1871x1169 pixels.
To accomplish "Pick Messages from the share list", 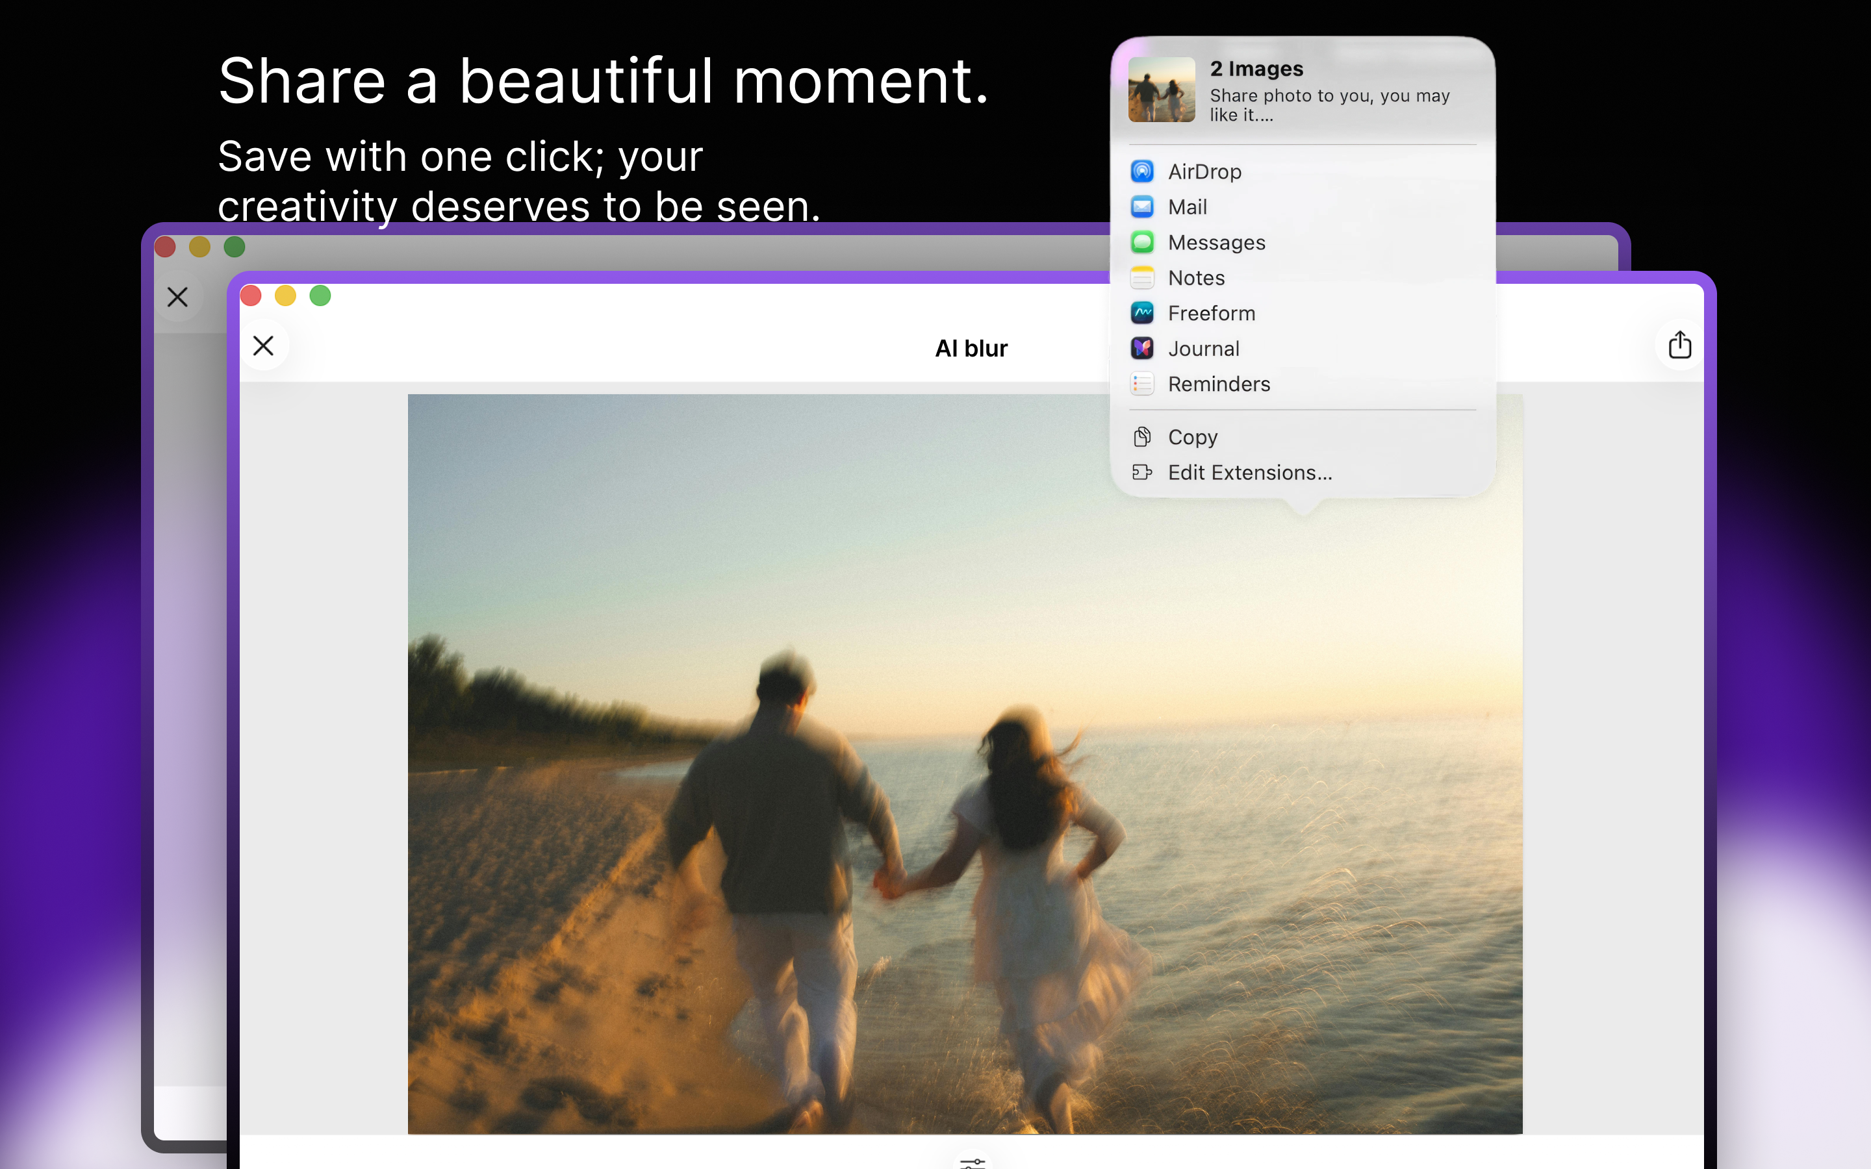I will coord(1303,242).
